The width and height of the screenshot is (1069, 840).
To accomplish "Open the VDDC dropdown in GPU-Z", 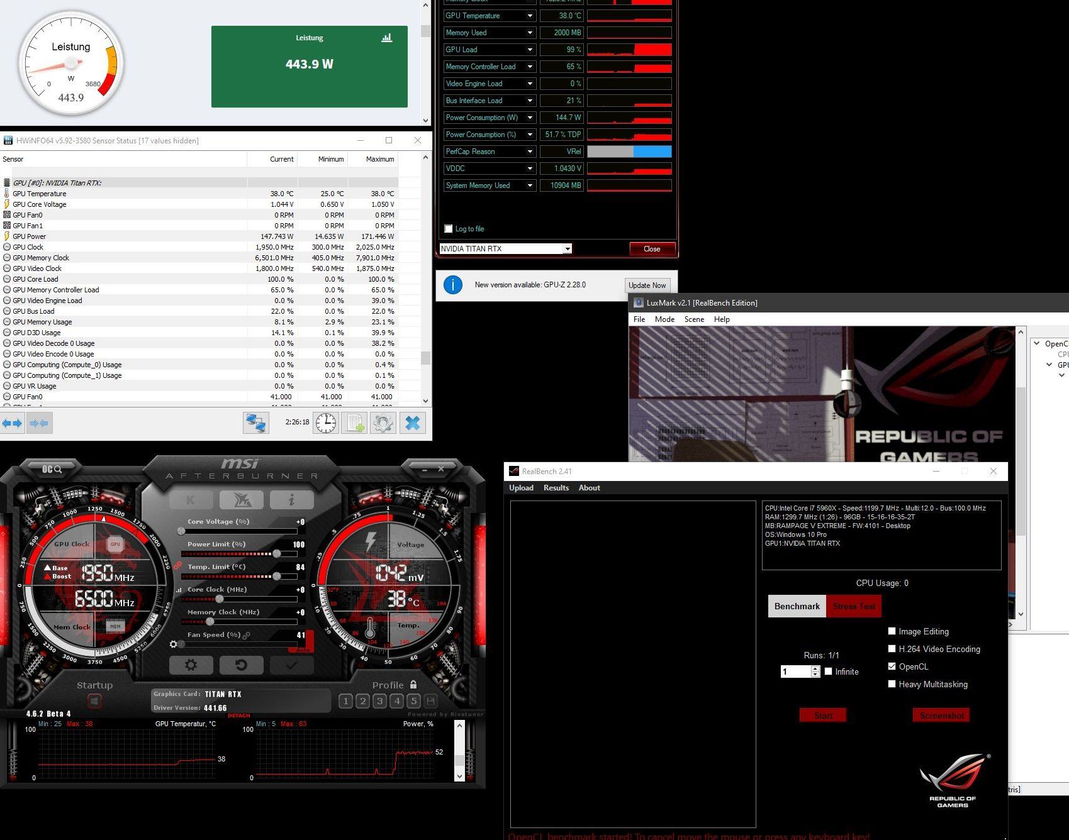I will 530,169.
